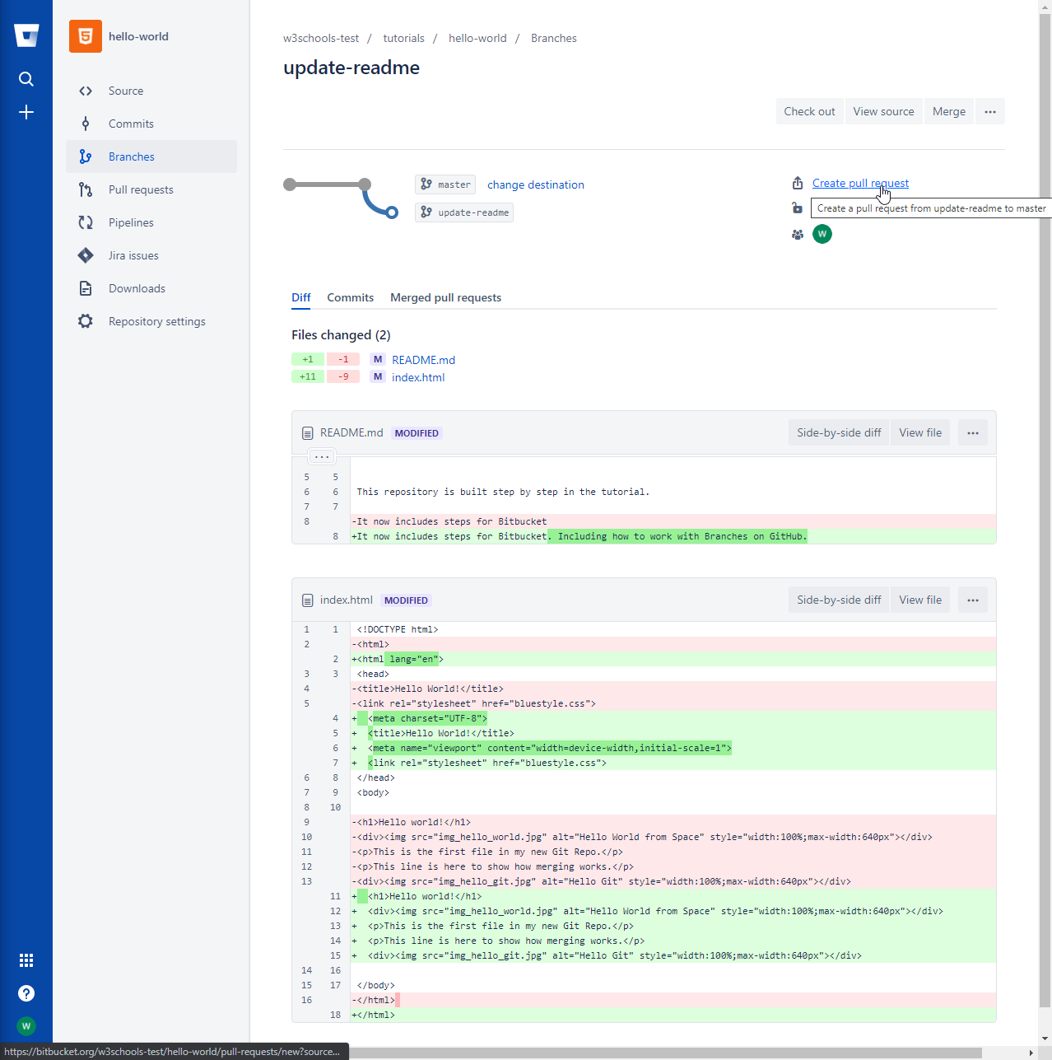1052x1060 pixels.
Task: Open Jira issues from the sidebar
Action: [x=86, y=255]
